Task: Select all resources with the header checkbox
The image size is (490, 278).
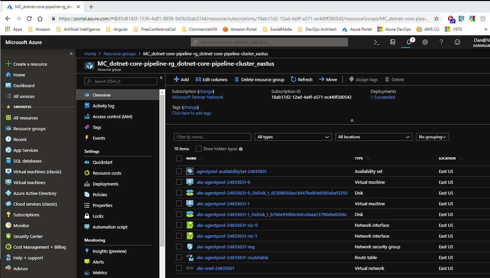Action: 179,158
